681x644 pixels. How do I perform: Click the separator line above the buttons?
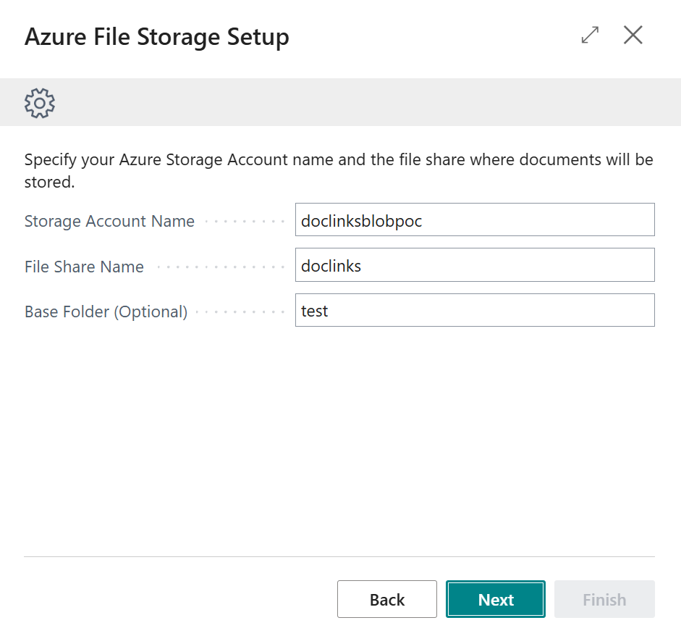[339, 557]
